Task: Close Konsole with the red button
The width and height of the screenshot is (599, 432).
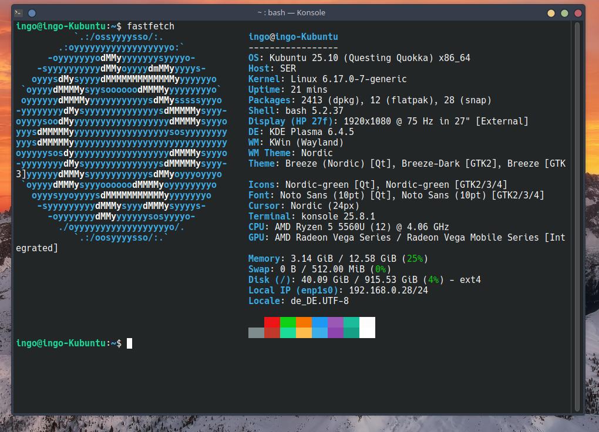Action: pyautogui.click(x=578, y=13)
